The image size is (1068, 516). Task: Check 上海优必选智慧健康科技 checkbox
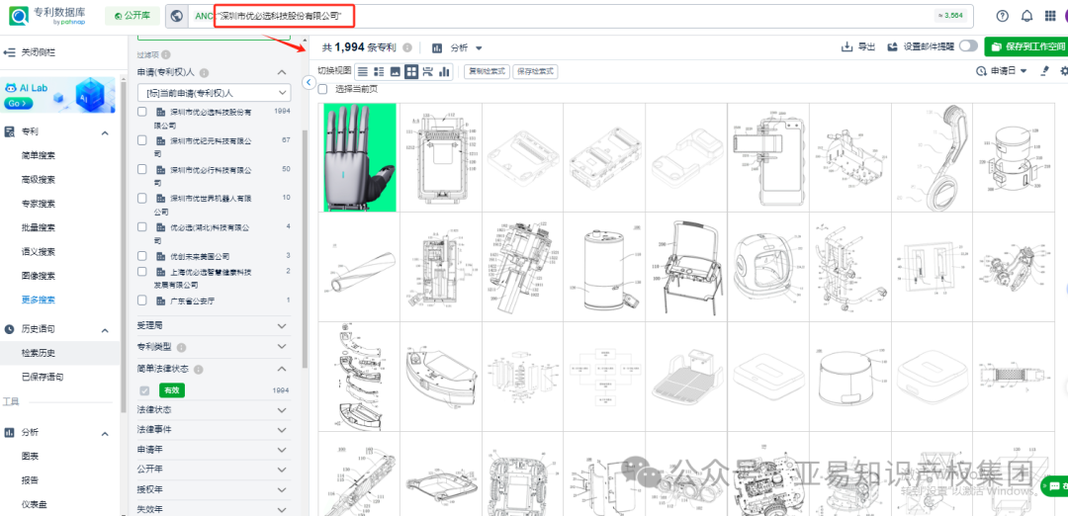coord(142,272)
